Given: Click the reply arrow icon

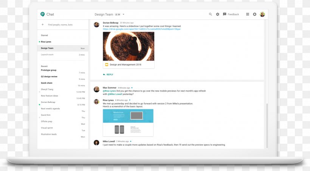Looking at the screenshot, I should point(104,75).
